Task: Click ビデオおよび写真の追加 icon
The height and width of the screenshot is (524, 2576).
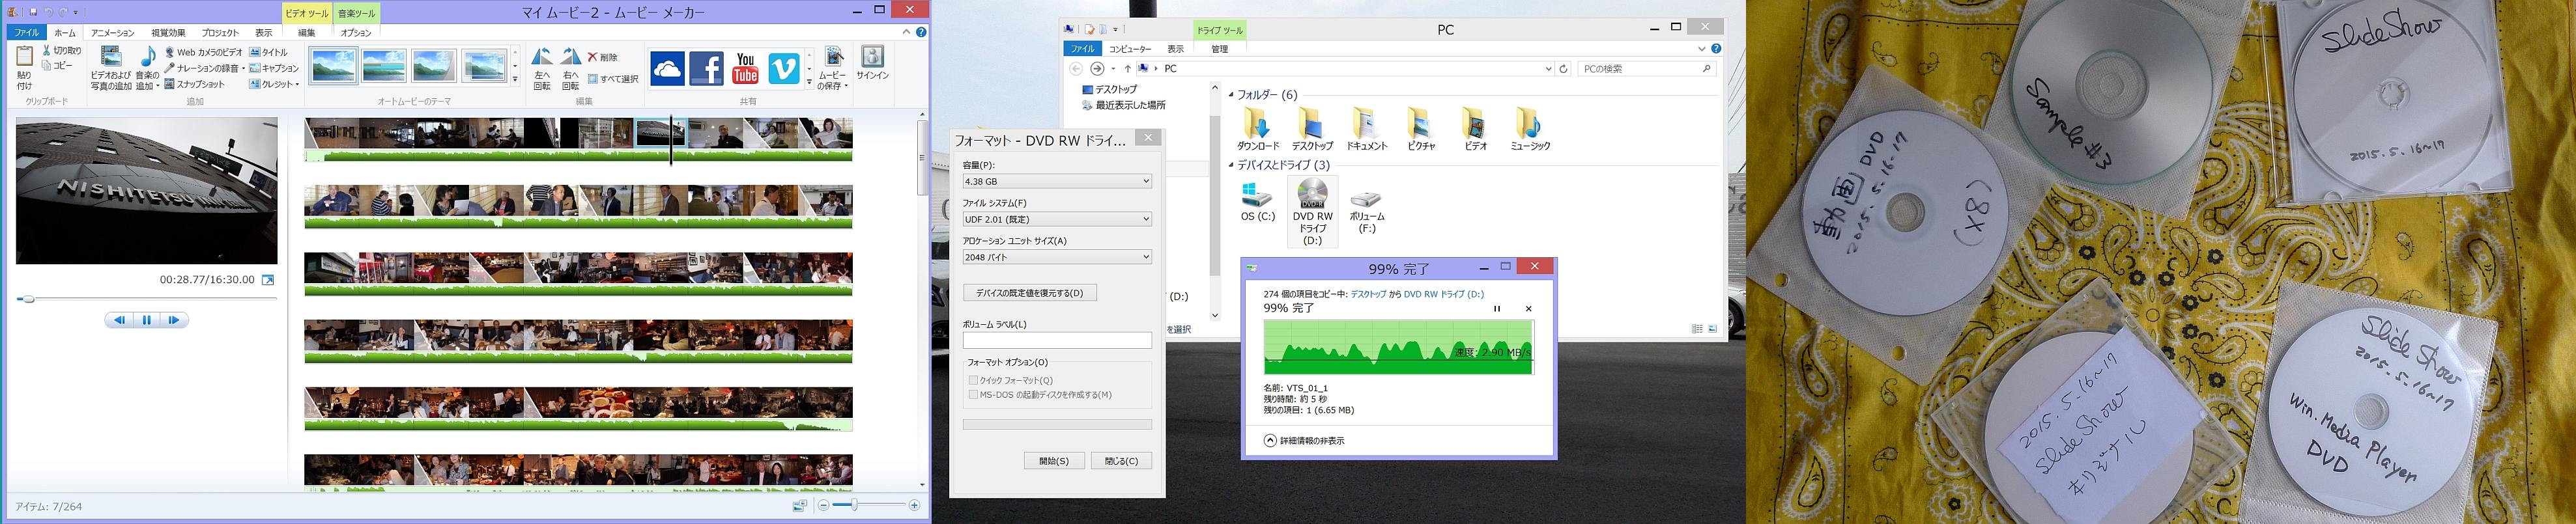Action: (111, 68)
